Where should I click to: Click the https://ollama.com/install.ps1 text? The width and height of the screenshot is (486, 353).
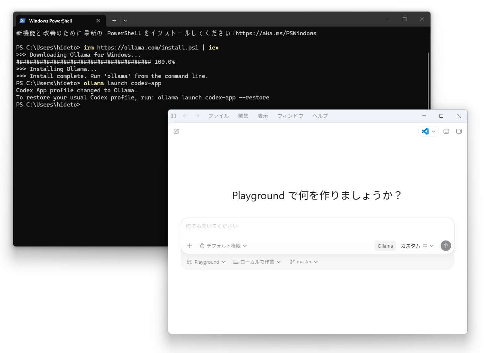tap(148, 48)
